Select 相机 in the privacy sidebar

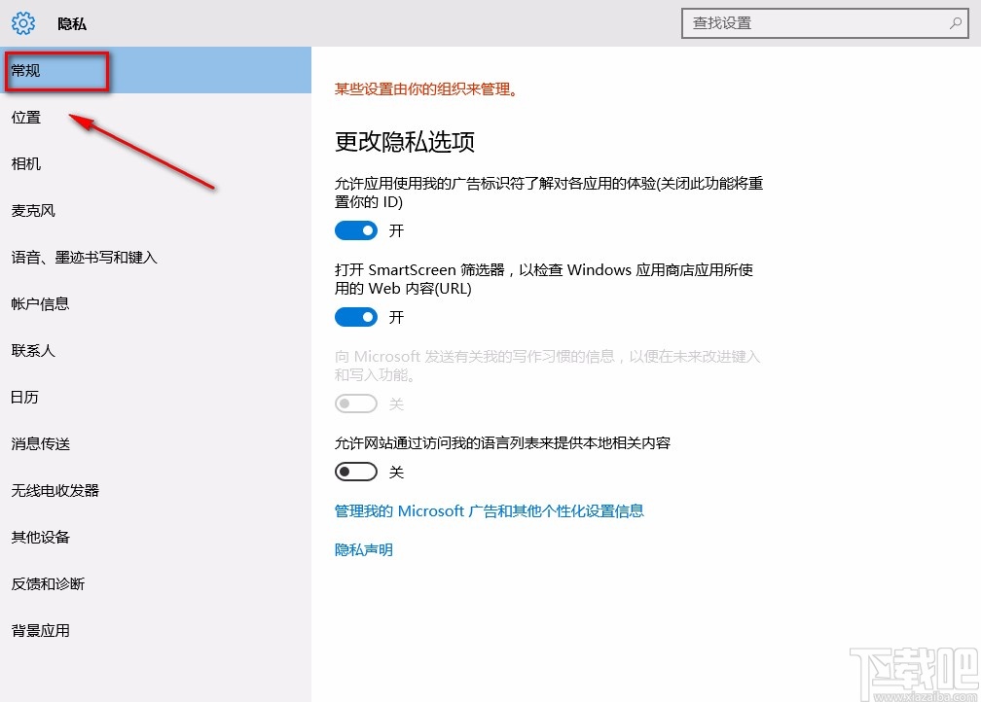tap(25, 163)
